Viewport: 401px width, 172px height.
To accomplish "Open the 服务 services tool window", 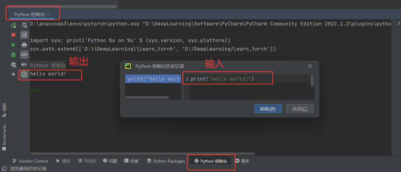I will 242,161.
